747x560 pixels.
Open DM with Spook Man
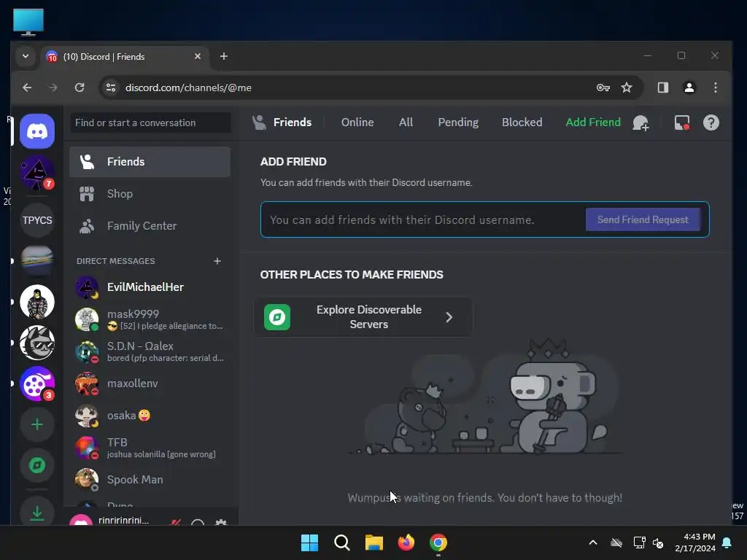click(150, 480)
